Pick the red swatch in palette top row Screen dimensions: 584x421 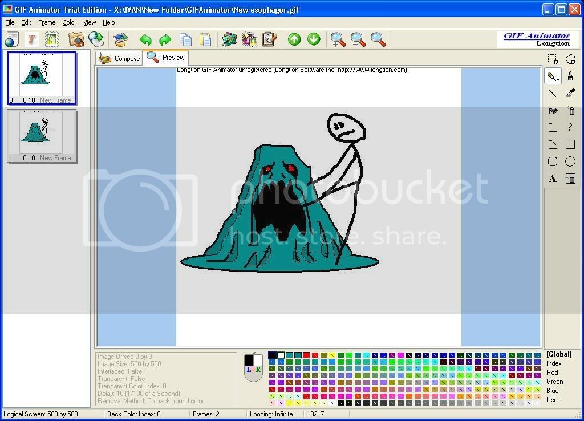click(306, 355)
